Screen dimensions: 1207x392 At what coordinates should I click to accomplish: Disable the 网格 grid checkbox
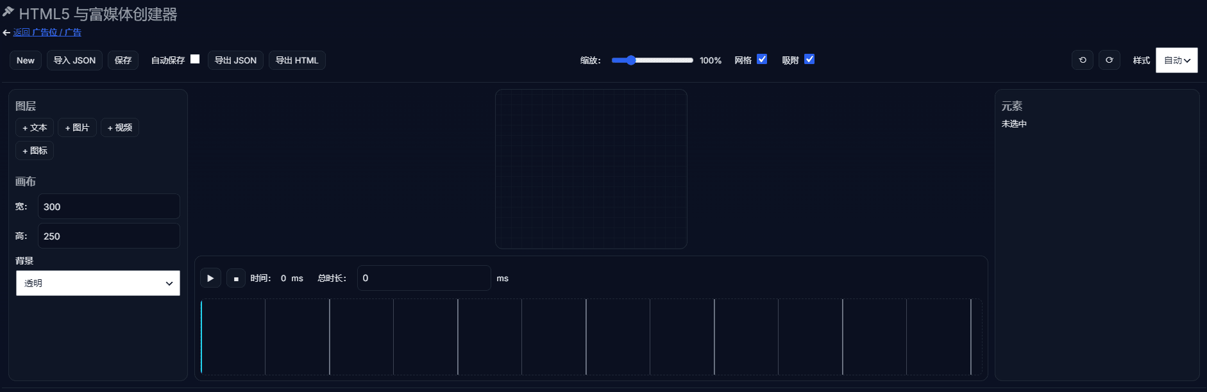click(762, 59)
